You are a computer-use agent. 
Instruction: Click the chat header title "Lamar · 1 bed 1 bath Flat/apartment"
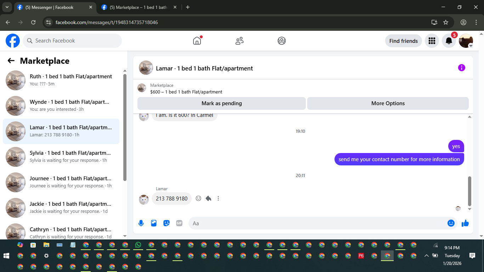tap(204, 68)
